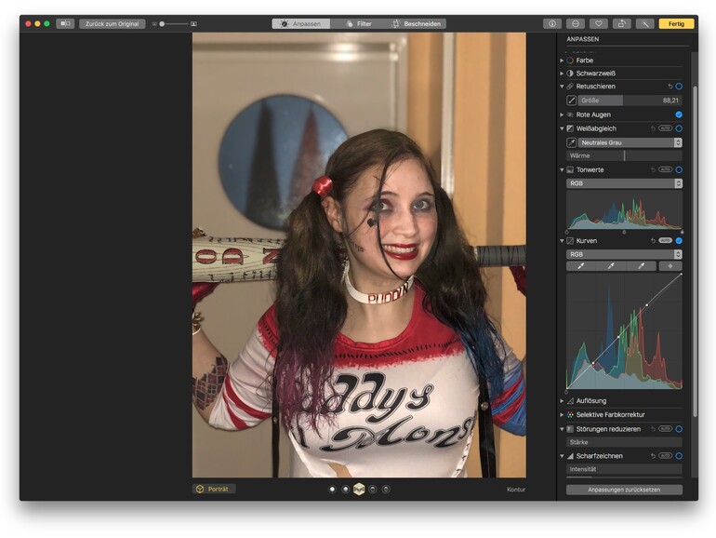The image size is (716, 538).
Task: Switch to the Beschneiden tab
Action: [x=417, y=23]
